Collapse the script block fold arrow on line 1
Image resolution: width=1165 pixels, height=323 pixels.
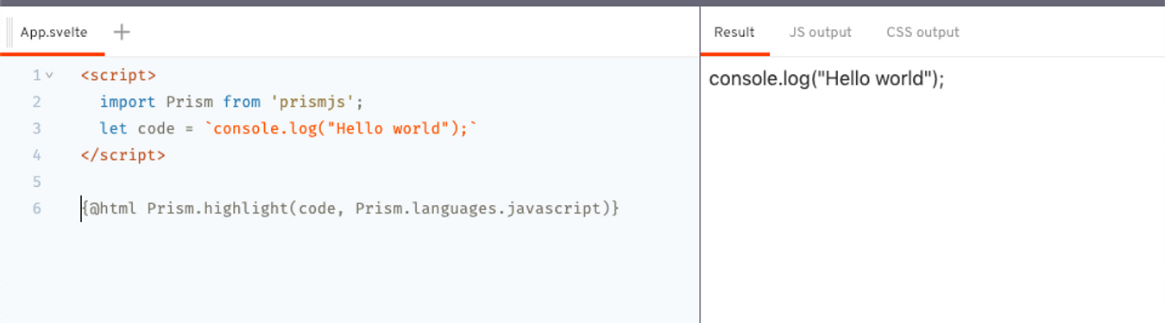49,76
